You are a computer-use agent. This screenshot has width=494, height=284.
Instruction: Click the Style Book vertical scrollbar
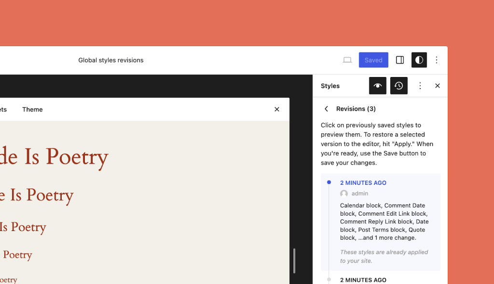294,260
